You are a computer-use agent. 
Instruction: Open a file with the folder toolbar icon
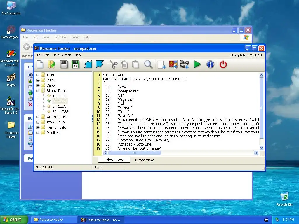[51, 64]
